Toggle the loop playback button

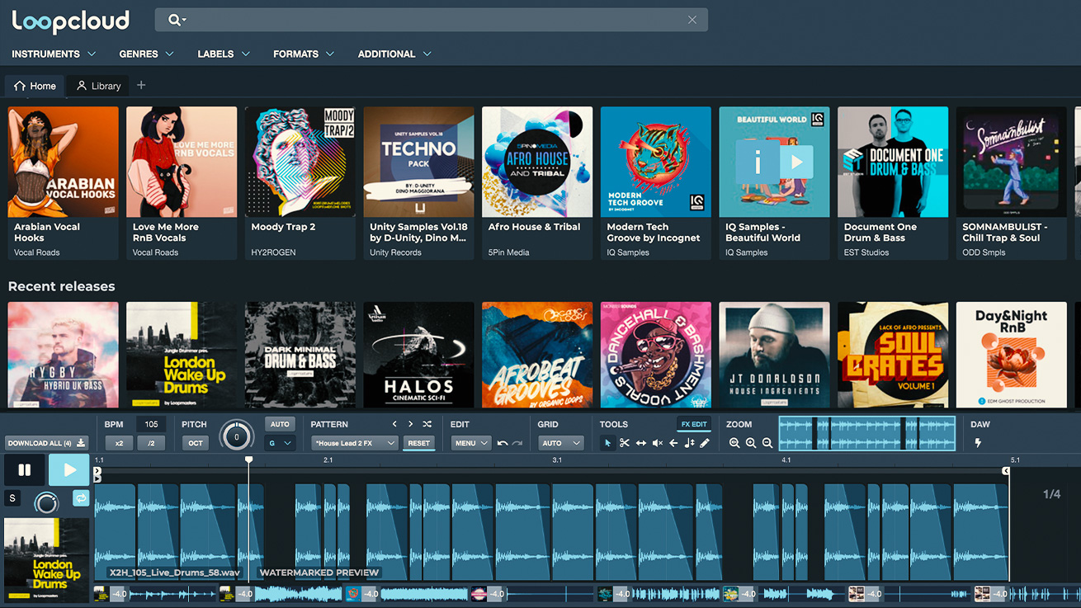(x=81, y=498)
